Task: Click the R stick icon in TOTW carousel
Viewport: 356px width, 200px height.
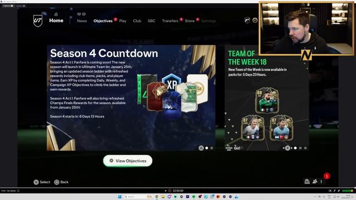Action: point(288,148)
